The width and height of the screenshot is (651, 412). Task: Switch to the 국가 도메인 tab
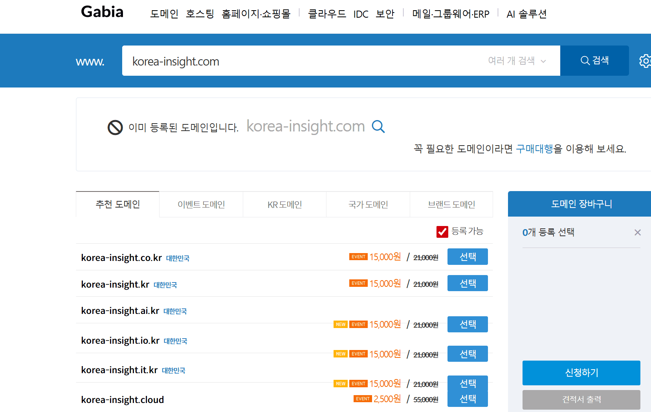click(368, 204)
